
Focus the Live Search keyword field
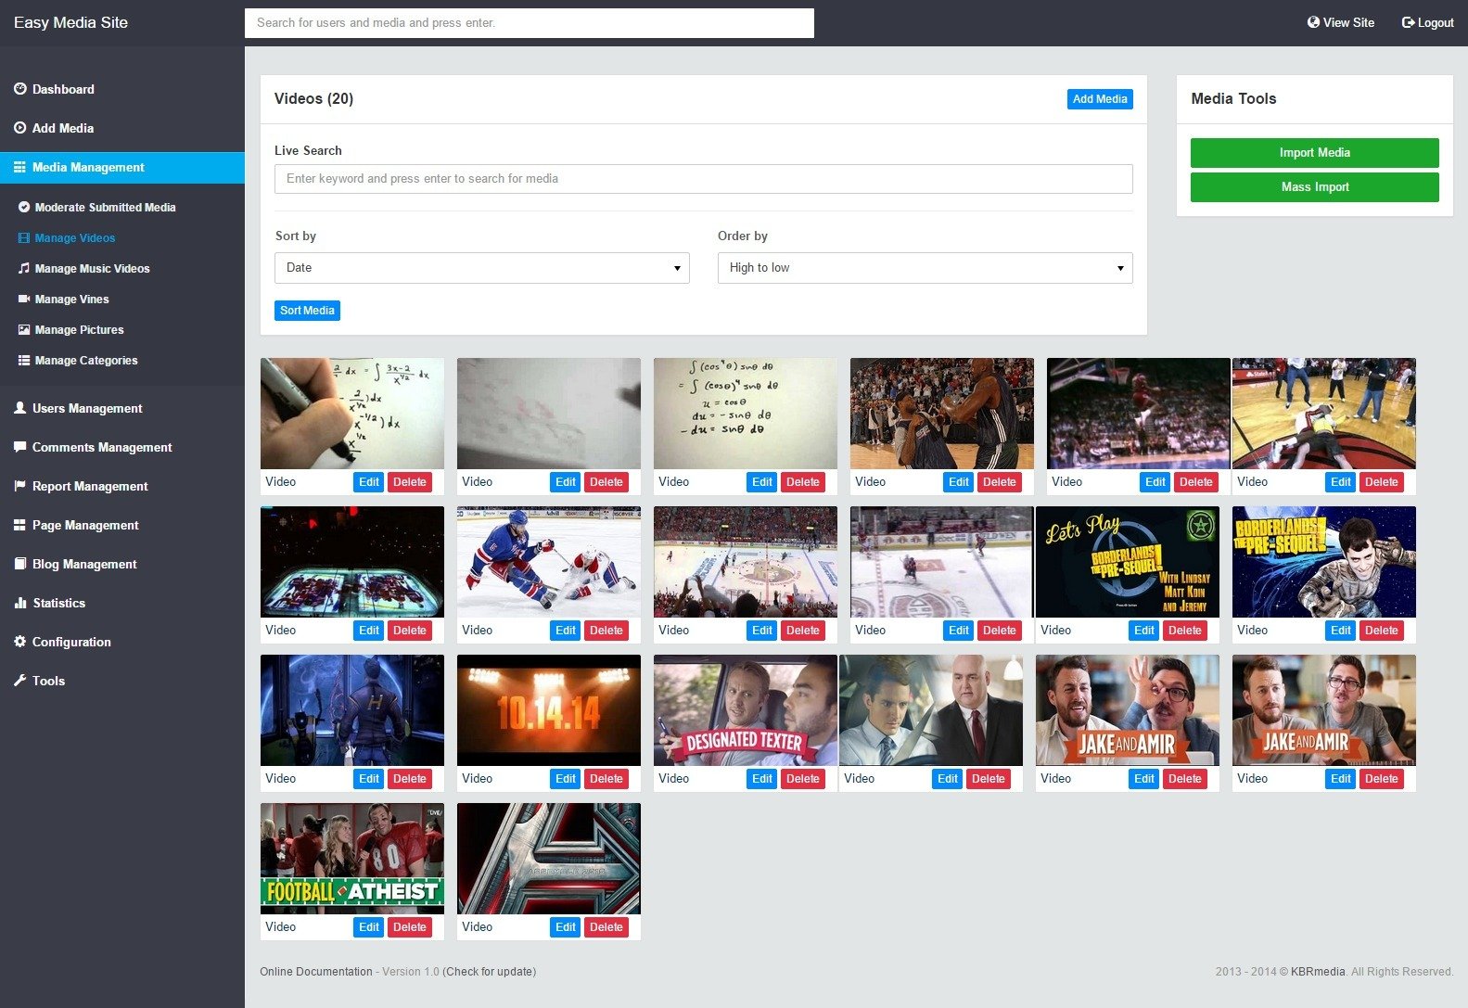tap(703, 179)
